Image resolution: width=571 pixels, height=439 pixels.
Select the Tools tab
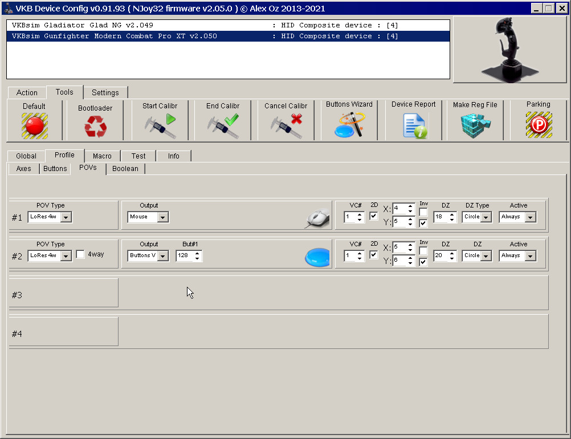[64, 92]
